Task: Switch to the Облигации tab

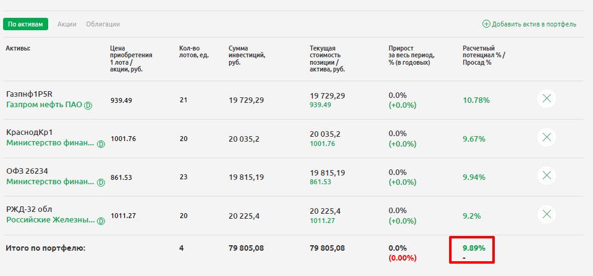Action: pyautogui.click(x=103, y=24)
